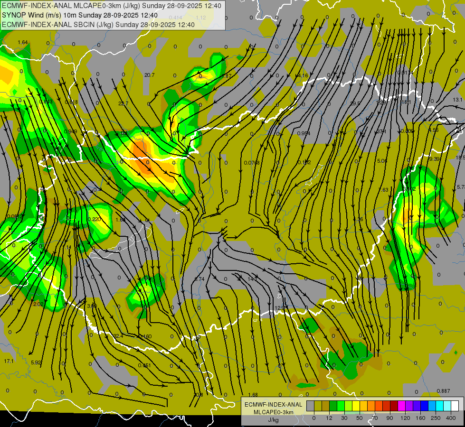Click the map value 22.7
465x427 pixels.
[x=123, y=103]
